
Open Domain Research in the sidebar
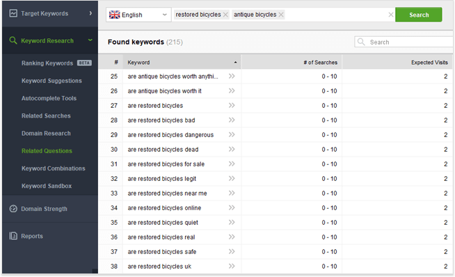pos(46,133)
